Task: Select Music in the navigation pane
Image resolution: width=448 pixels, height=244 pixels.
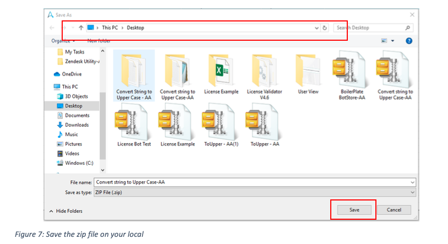Action: pos(68,134)
